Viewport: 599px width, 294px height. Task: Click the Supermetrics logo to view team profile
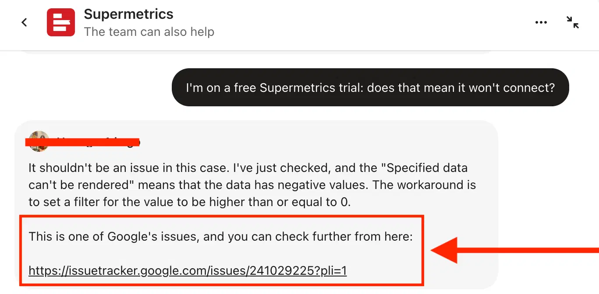click(60, 22)
